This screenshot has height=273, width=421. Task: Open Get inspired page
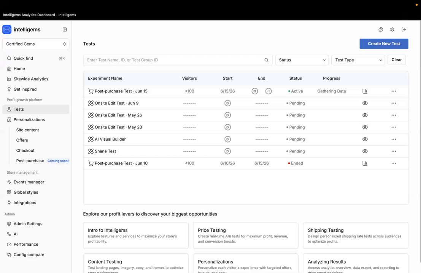(x=36, y=89)
